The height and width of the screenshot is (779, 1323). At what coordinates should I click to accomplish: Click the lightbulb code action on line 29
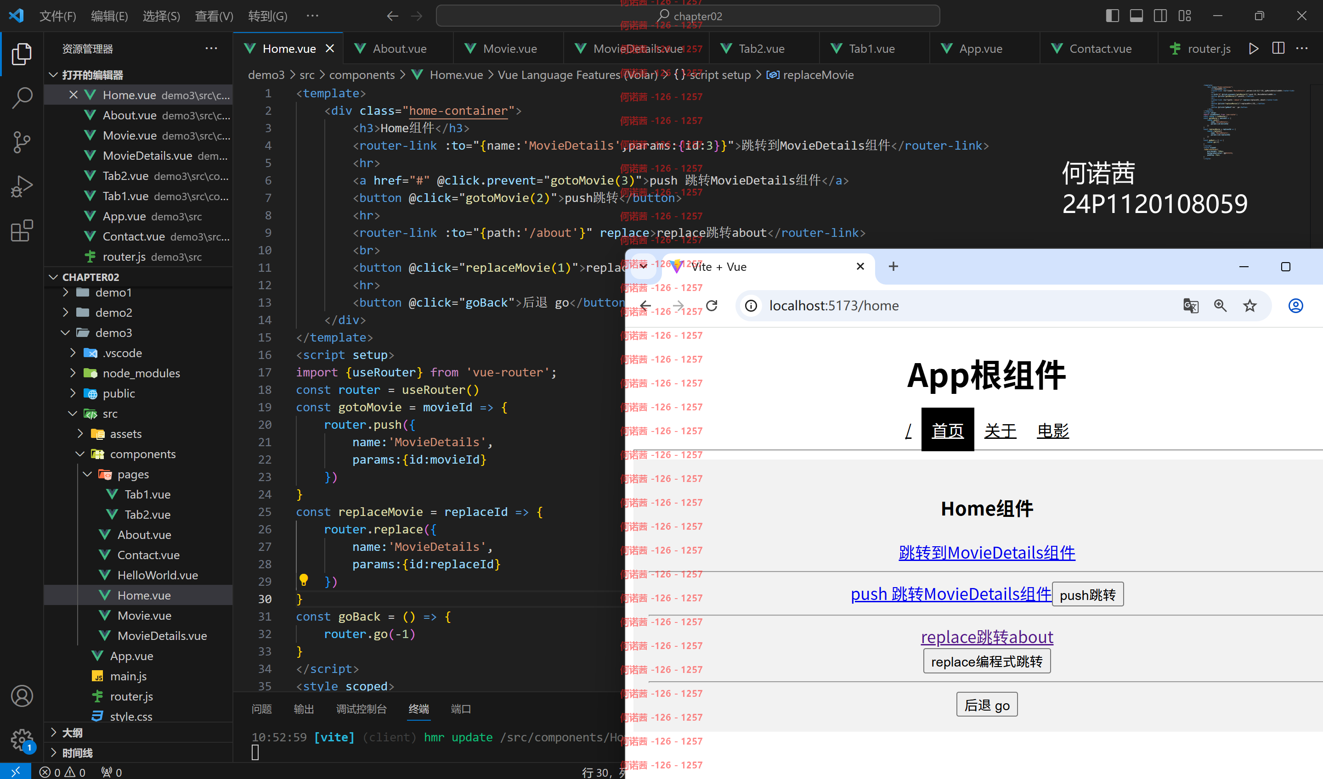pyautogui.click(x=304, y=579)
